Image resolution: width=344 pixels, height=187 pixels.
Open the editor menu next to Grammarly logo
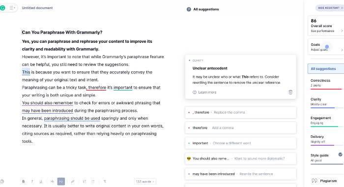12,8
